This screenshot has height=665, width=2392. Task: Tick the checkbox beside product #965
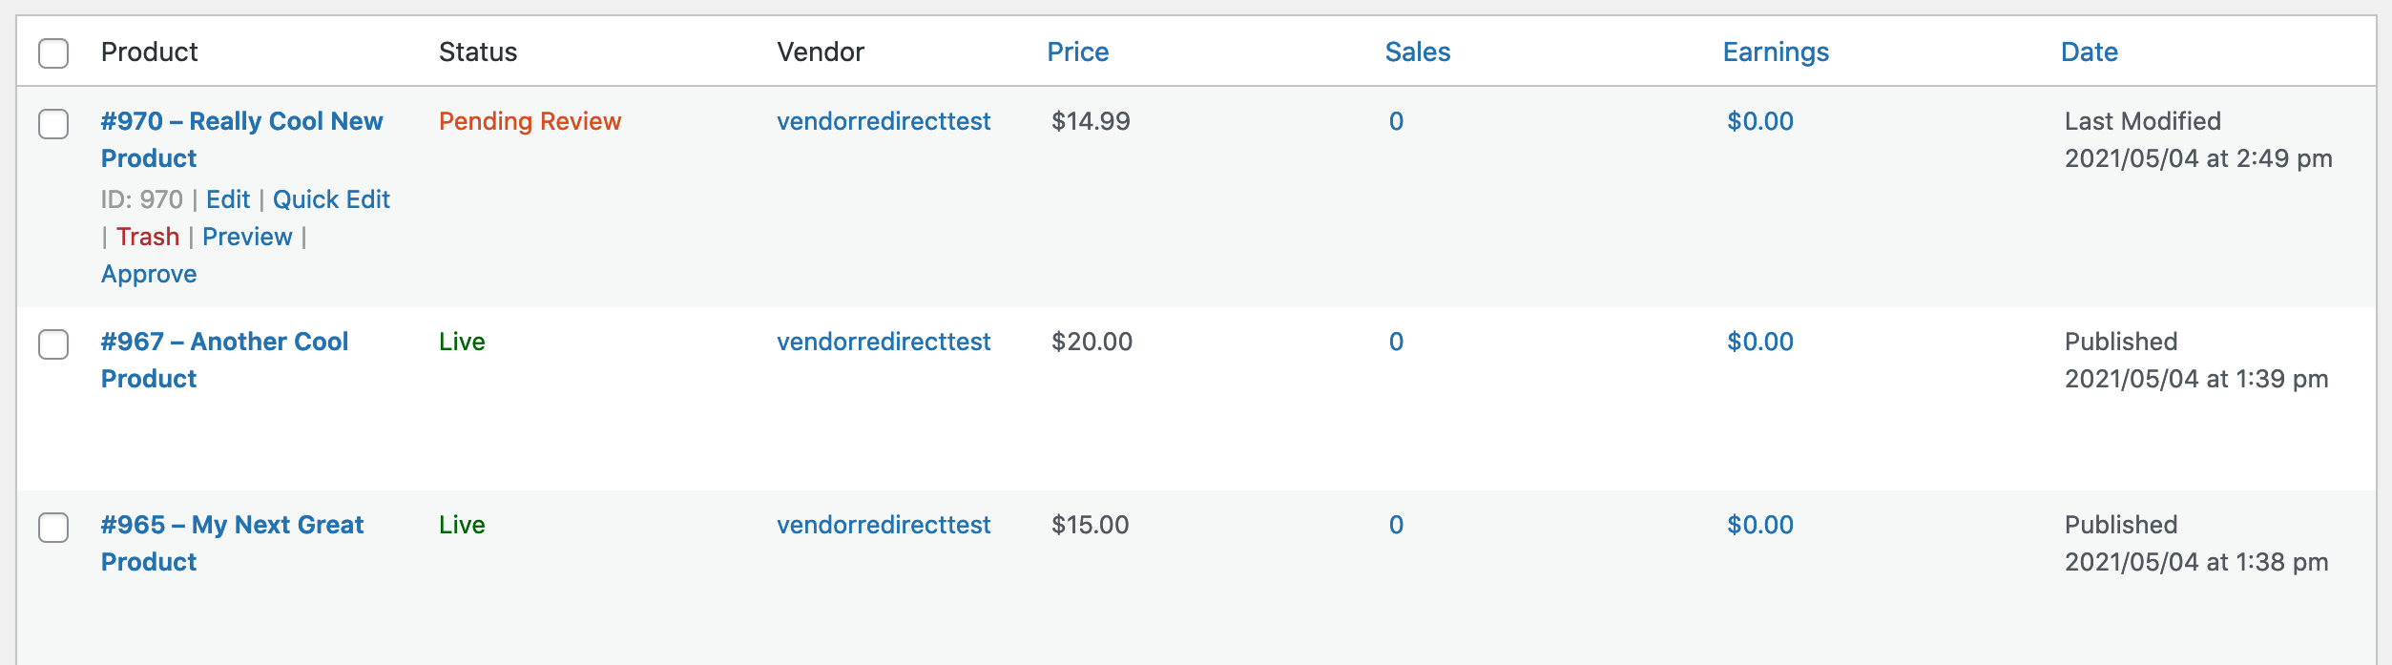(53, 528)
